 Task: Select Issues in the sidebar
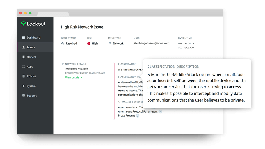click(x=35, y=47)
